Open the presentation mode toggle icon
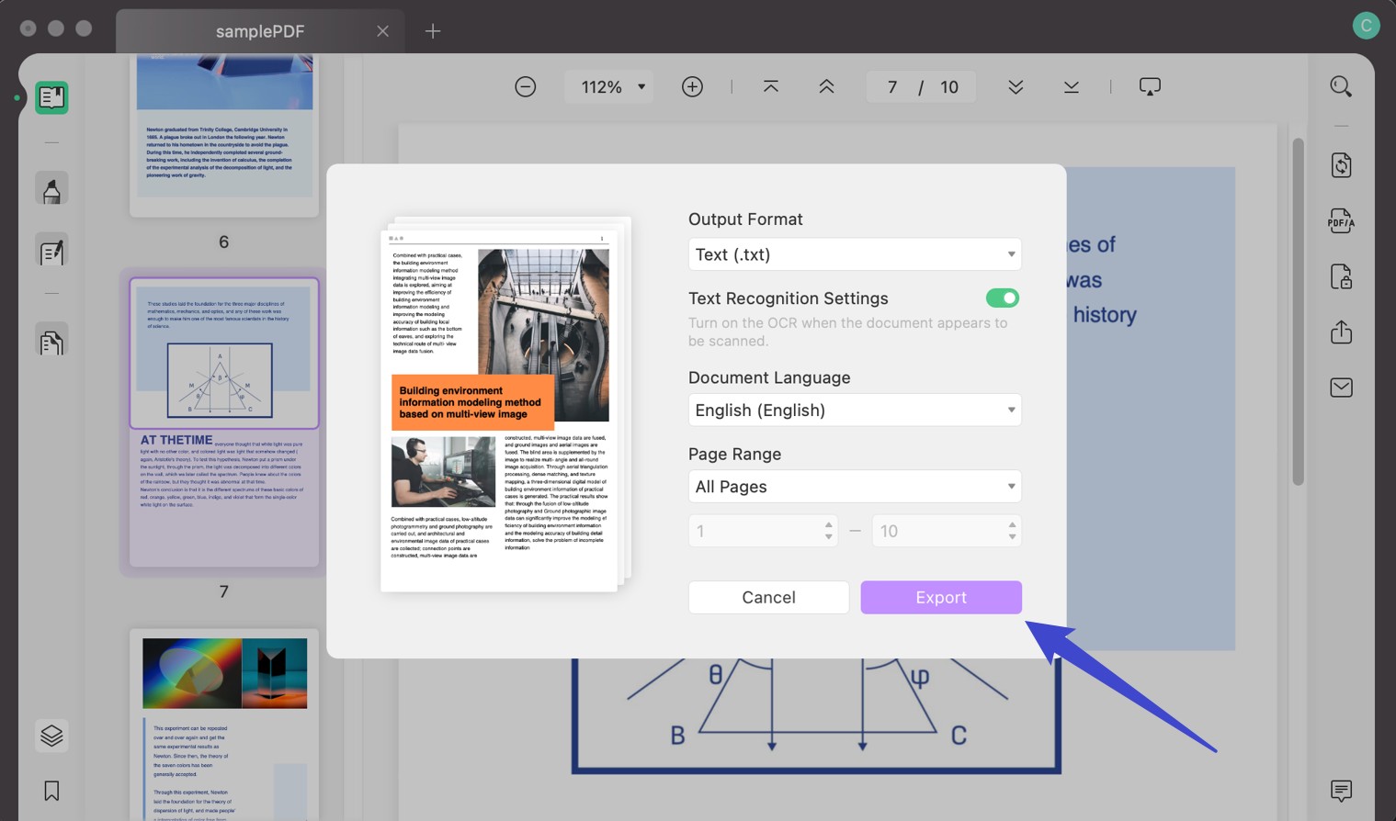This screenshot has height=821, width=1396. 1150,85
